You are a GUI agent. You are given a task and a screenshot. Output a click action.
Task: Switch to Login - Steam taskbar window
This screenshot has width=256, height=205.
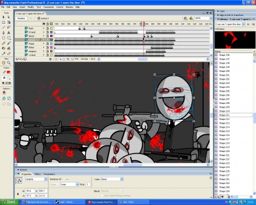coord(70,202)
